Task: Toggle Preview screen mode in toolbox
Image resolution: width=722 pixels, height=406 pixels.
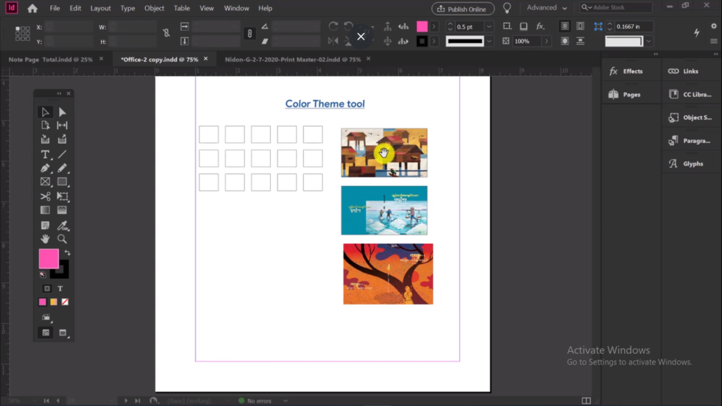Action: click(x=63, y=333)
